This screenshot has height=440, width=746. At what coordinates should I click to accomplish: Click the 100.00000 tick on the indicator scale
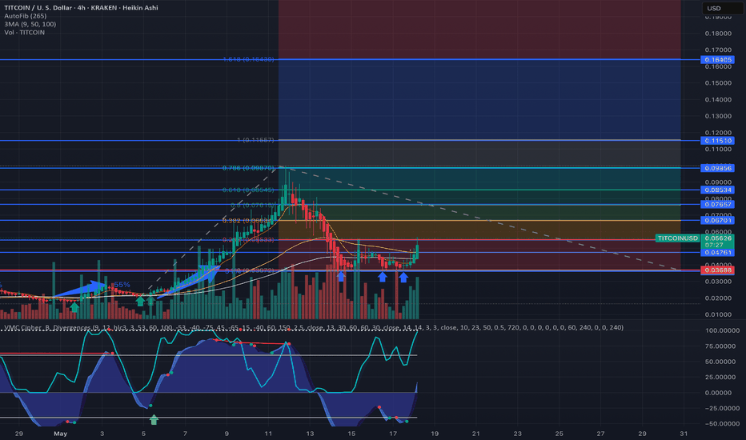(722, 330)
